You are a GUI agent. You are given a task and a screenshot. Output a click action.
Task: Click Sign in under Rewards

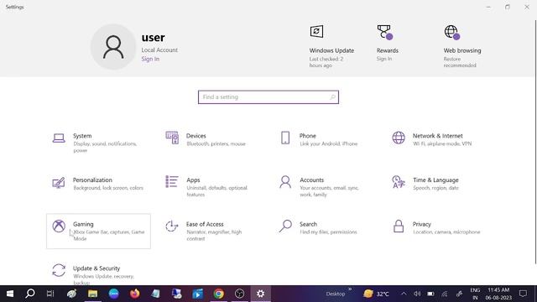[384, 59]
